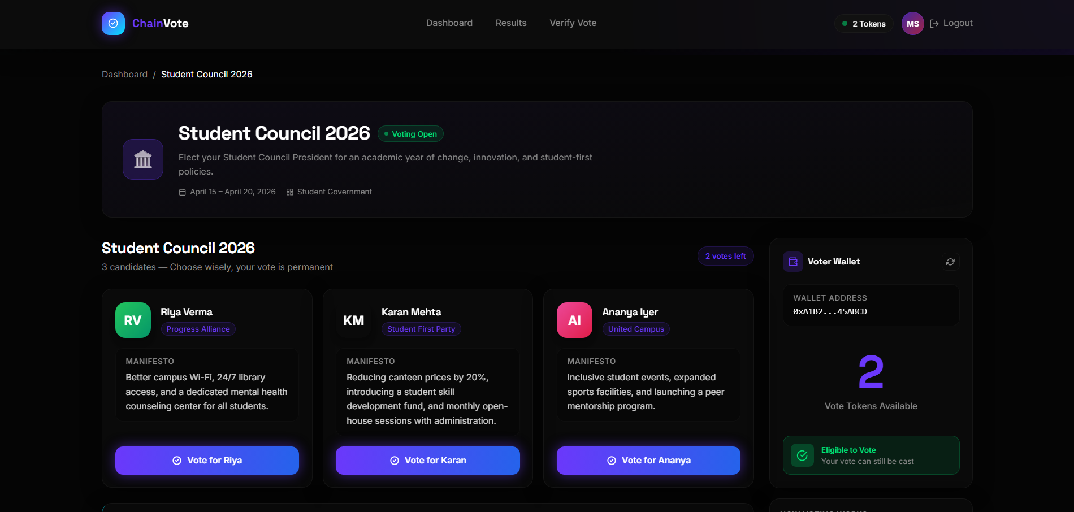Click the ChainVote logo icon
The height and width of the screenshot is (512, 1074).
tap(113, 23)
